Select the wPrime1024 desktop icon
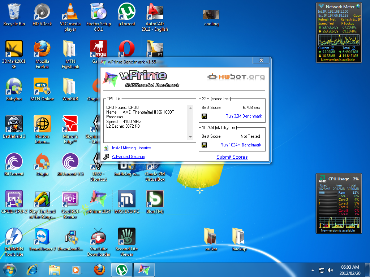Image resolution: width=370 pixels, height=277 pixels. point(98,202)
